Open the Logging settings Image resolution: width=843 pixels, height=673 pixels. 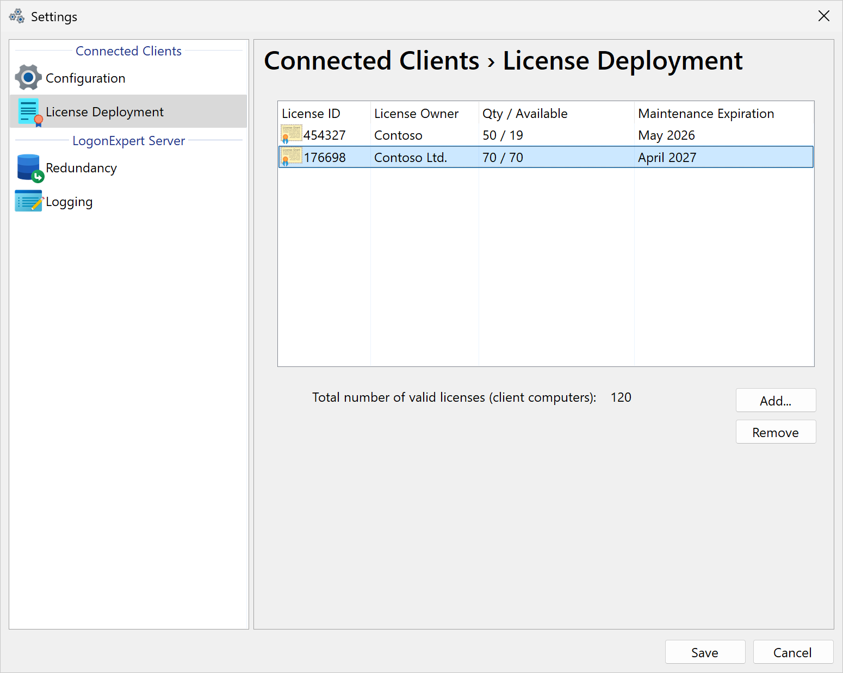click(69, 202)
